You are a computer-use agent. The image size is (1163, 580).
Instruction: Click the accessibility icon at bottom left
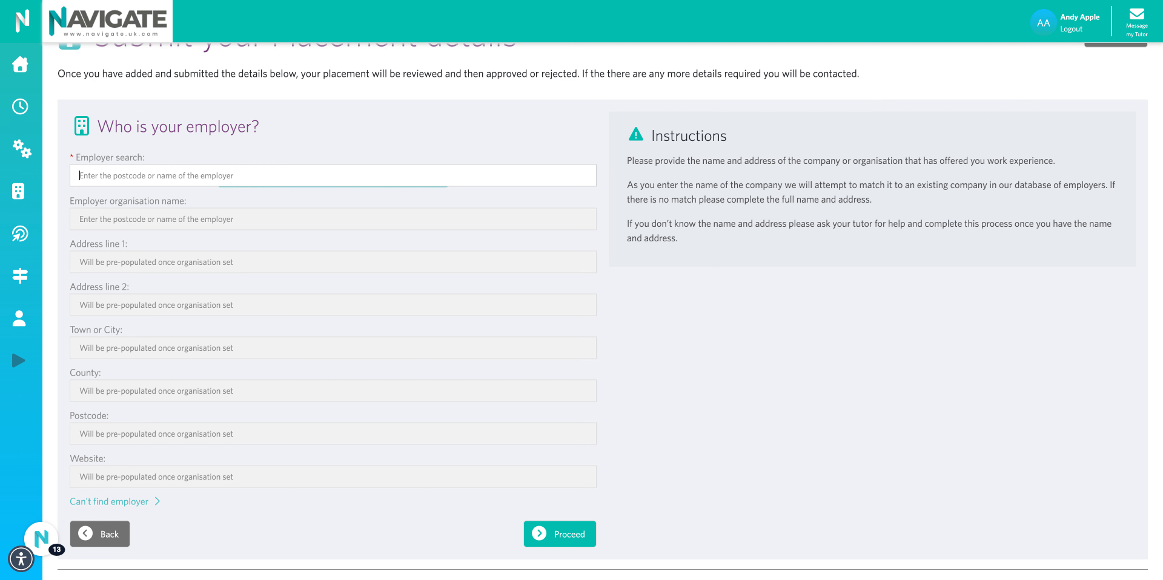21,559
